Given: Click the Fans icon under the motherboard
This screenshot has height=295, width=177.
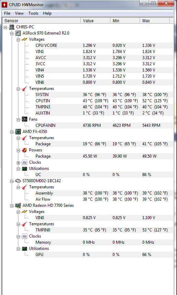Looking at the screenshot, I should (25, 119).
